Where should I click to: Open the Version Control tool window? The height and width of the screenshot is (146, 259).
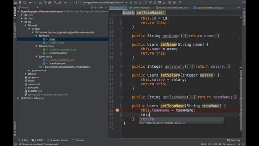[x=58, y=140]
